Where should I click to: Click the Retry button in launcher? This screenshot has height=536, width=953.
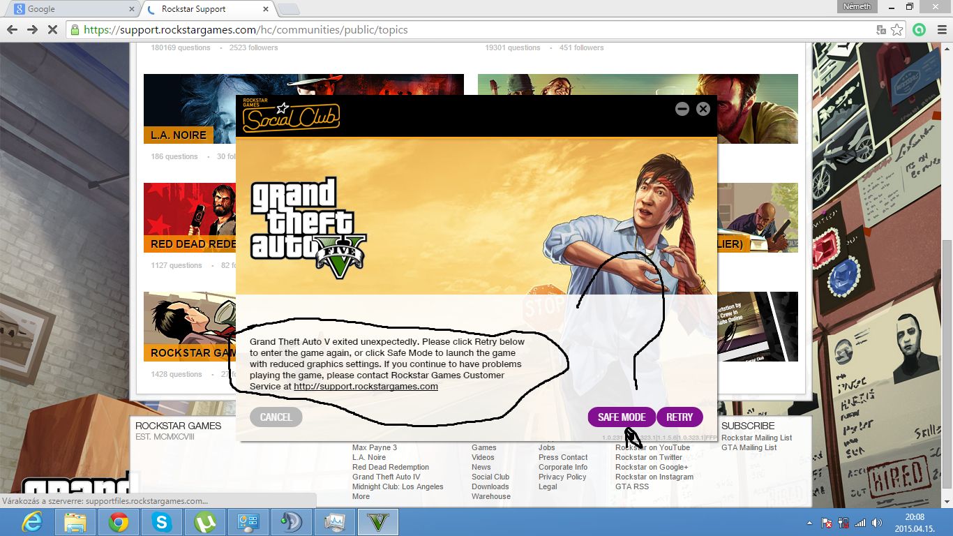tap(680, 417)
